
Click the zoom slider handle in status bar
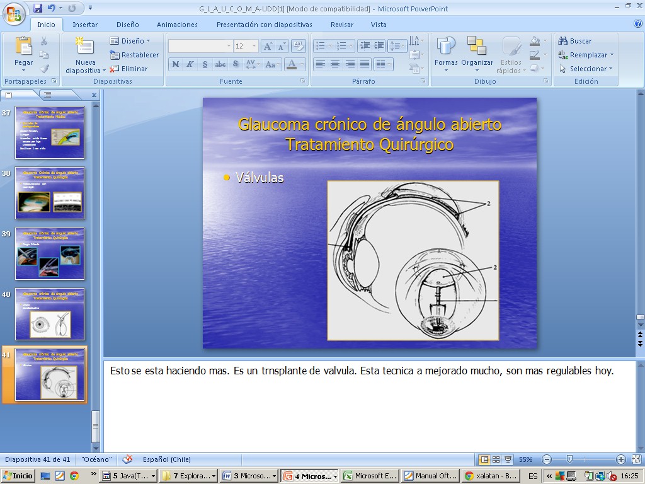569,459
